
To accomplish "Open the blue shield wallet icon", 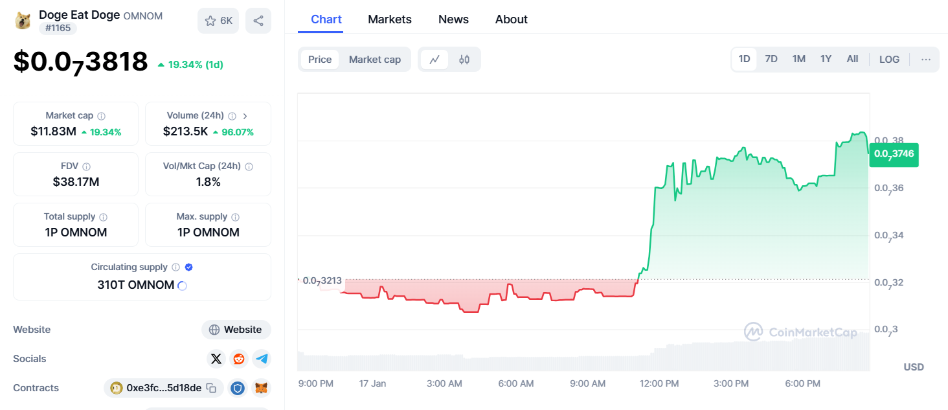I will tap(238, 388).
